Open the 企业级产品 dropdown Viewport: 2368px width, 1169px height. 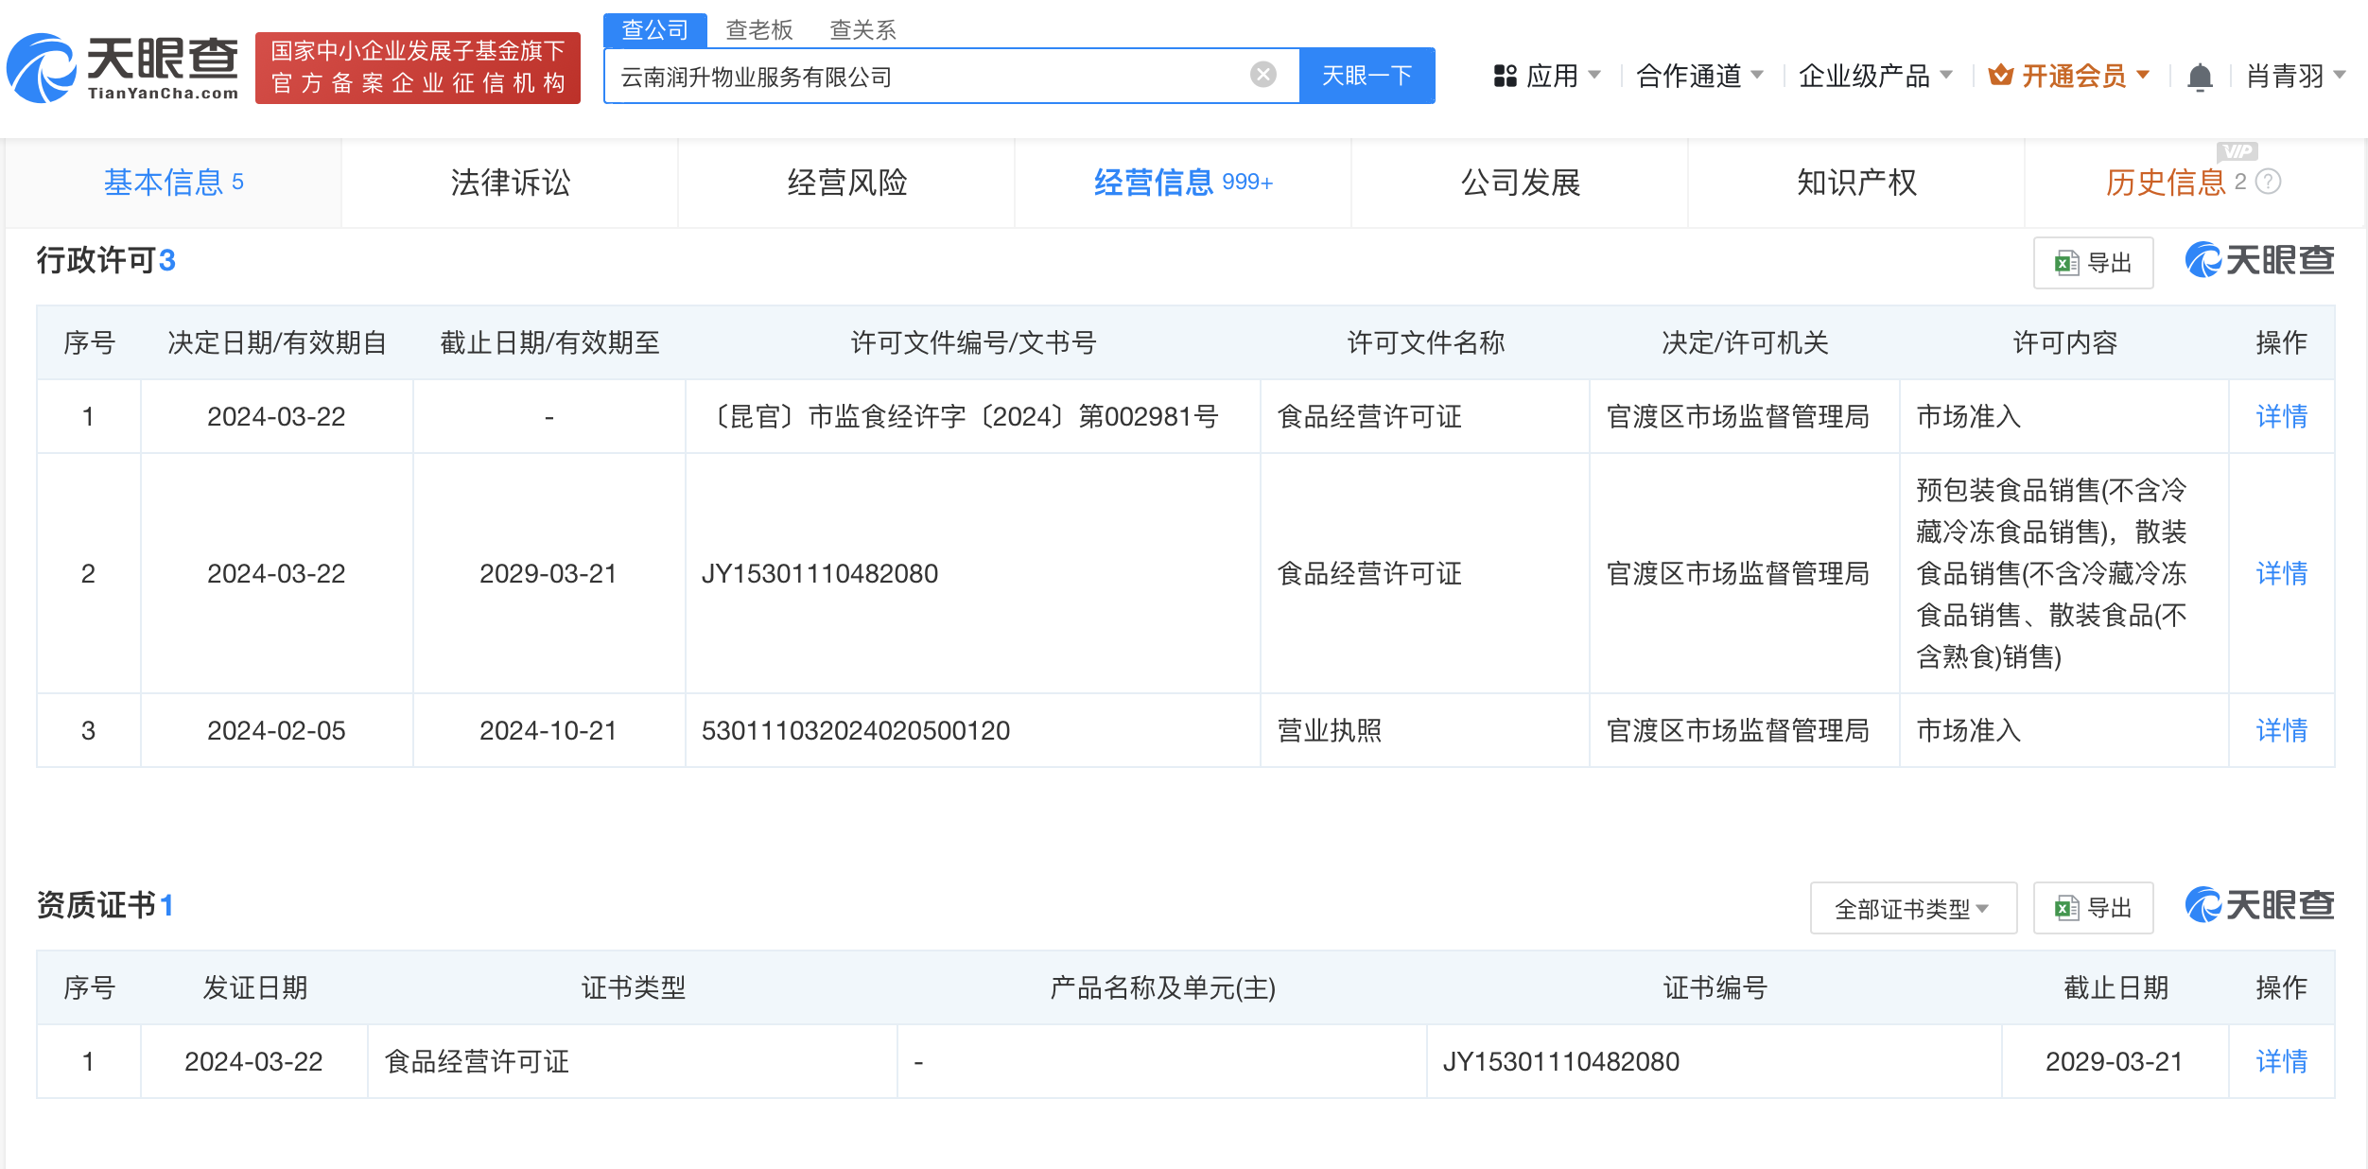1875,76
